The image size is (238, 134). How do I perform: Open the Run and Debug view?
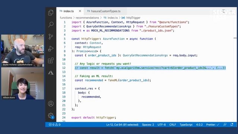point(51,49)
